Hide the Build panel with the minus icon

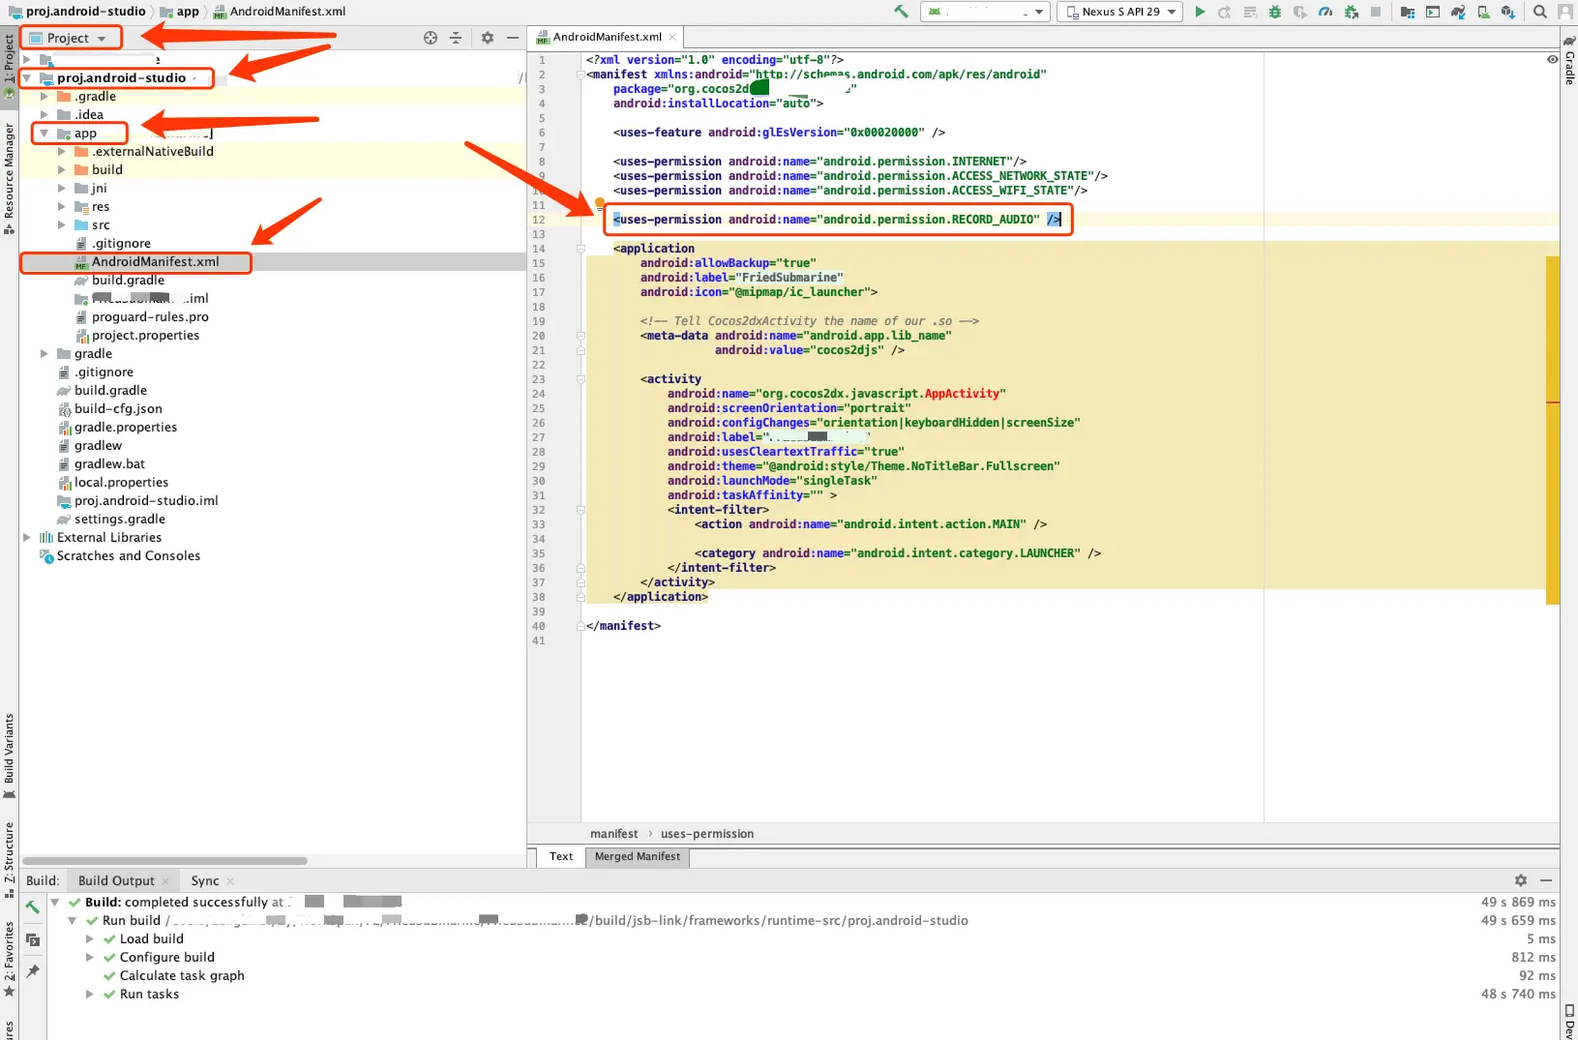point(1546,880)
